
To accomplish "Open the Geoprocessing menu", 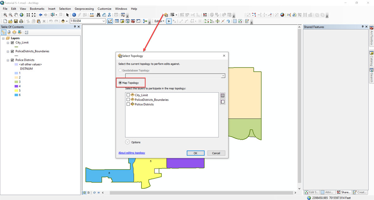I will (x=84, y=9).
